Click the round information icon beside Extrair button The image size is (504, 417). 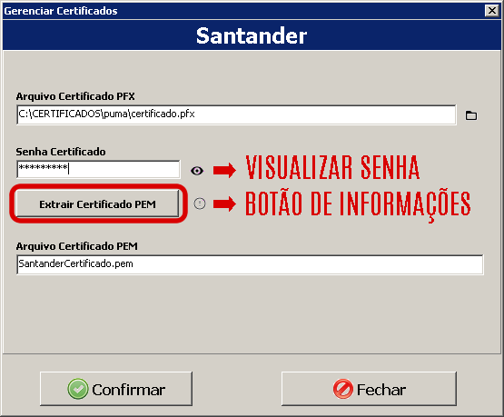200,204
